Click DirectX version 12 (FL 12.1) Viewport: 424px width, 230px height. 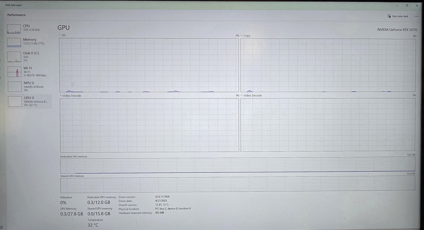pyautogui.click(x=162, y=205)
